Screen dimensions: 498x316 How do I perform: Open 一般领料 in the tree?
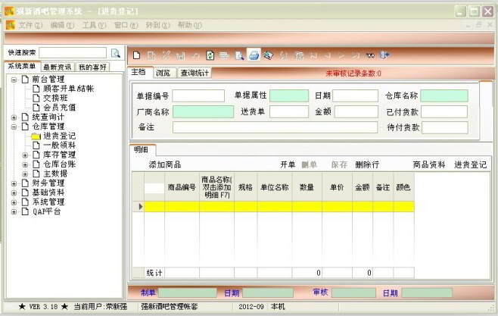pyautogui.click(x=59, y=145)
